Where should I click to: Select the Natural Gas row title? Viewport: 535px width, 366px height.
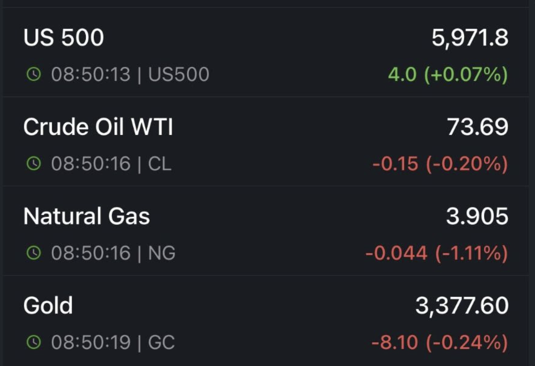pos(87,217)
